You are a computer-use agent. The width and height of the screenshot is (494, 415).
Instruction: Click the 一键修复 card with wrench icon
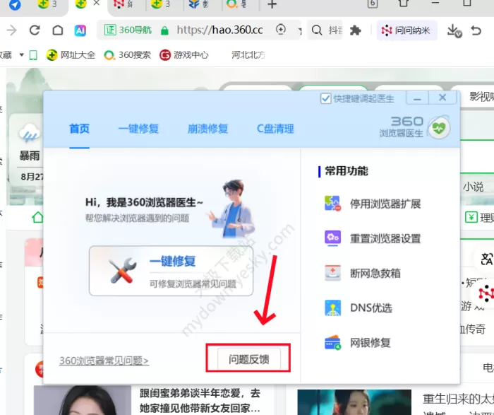click(171, 271)
